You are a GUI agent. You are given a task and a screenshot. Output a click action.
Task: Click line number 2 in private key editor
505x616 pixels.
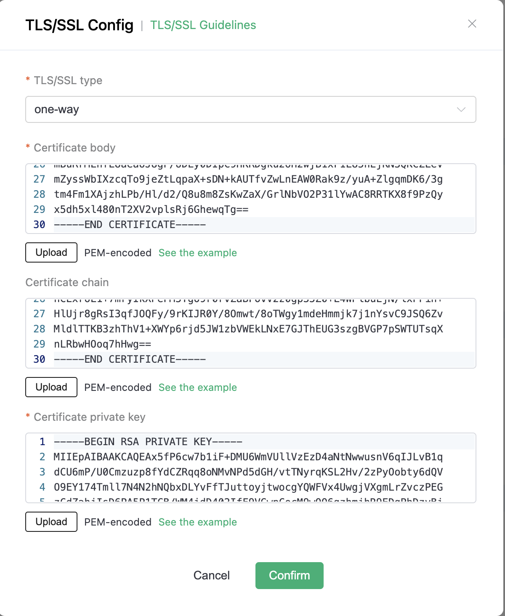pyautogui.click(x=42, y=457)
